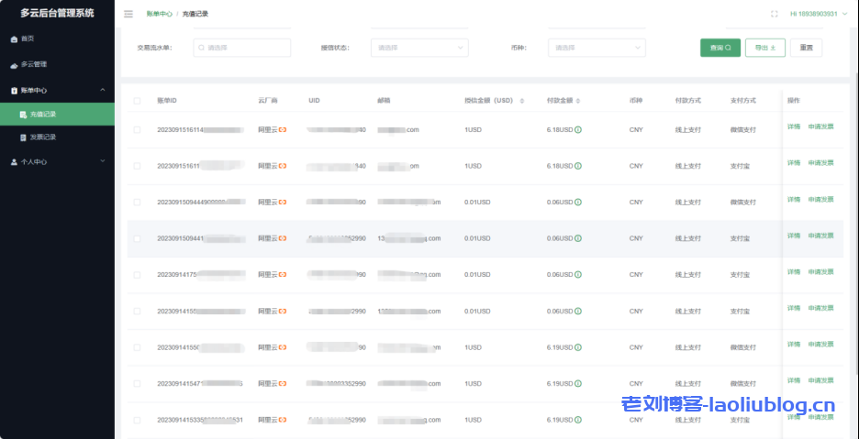This screenshot has height=439, width=859.
Task: Toggle fullscreen mode icon in header
Action: (775, 15)
